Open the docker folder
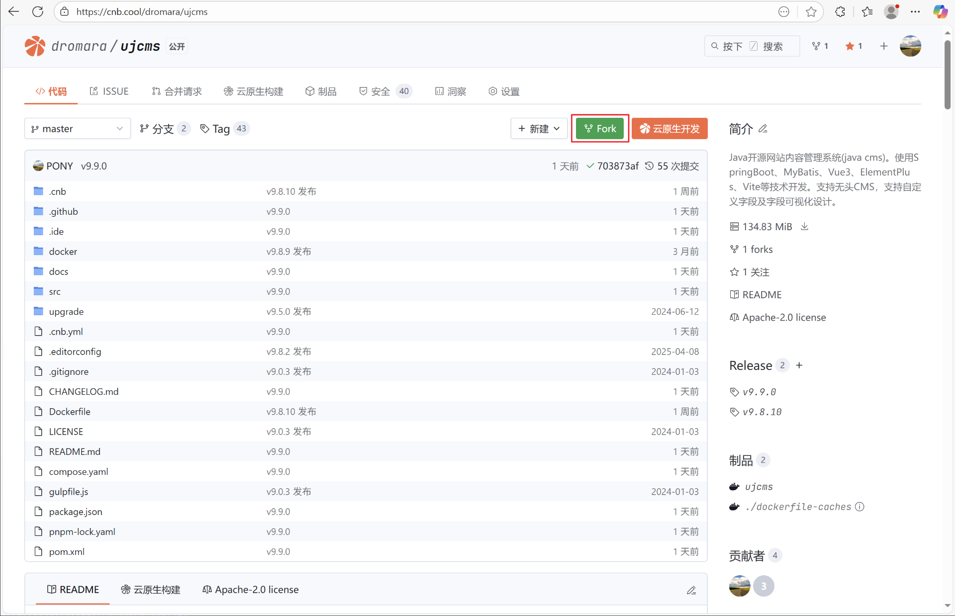This screenshot has width=955, height=616. coord(63,252)
